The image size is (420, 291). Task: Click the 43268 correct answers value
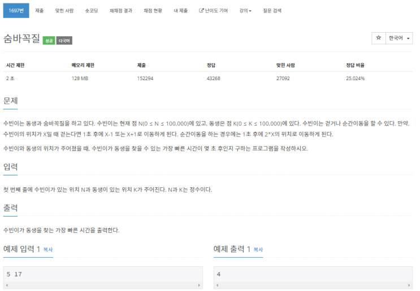[x=214, y=78]
